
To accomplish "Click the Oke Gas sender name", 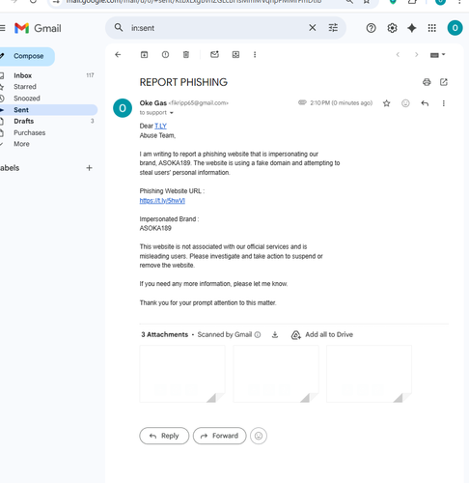I will 153,103.
